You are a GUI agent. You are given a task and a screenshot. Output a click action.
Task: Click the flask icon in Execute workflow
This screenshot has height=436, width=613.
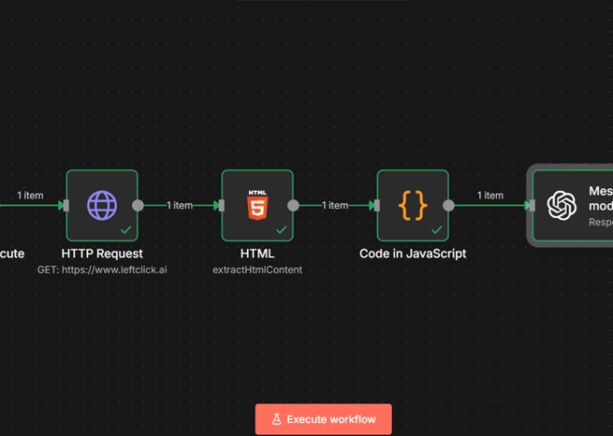click(277, 419)
